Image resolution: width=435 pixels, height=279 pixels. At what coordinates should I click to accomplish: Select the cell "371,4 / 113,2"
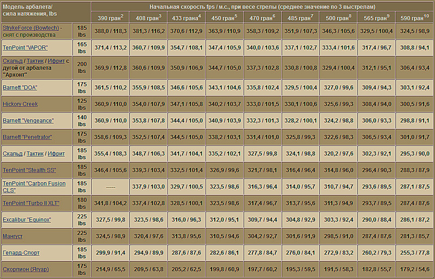(110, 48)
